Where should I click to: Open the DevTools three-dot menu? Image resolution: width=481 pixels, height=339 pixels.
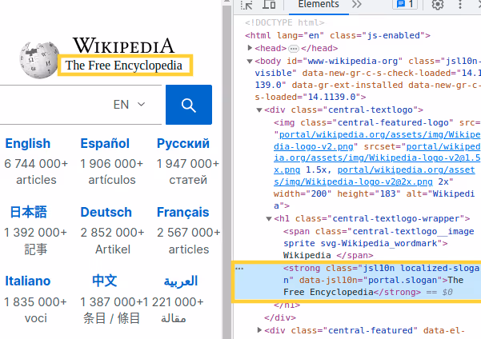(x=460, y=5)
